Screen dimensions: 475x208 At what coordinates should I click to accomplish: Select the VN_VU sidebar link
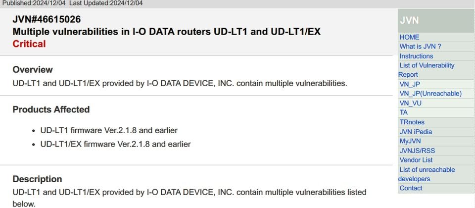(411, 104)
